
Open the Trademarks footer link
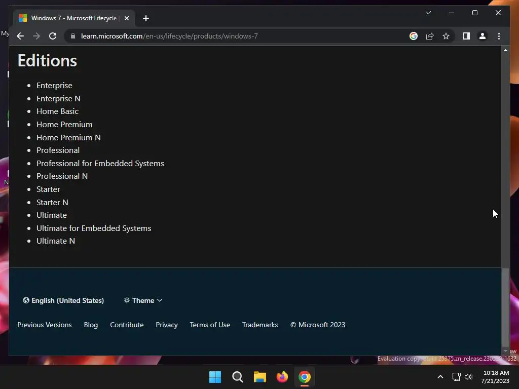(260, 325)
